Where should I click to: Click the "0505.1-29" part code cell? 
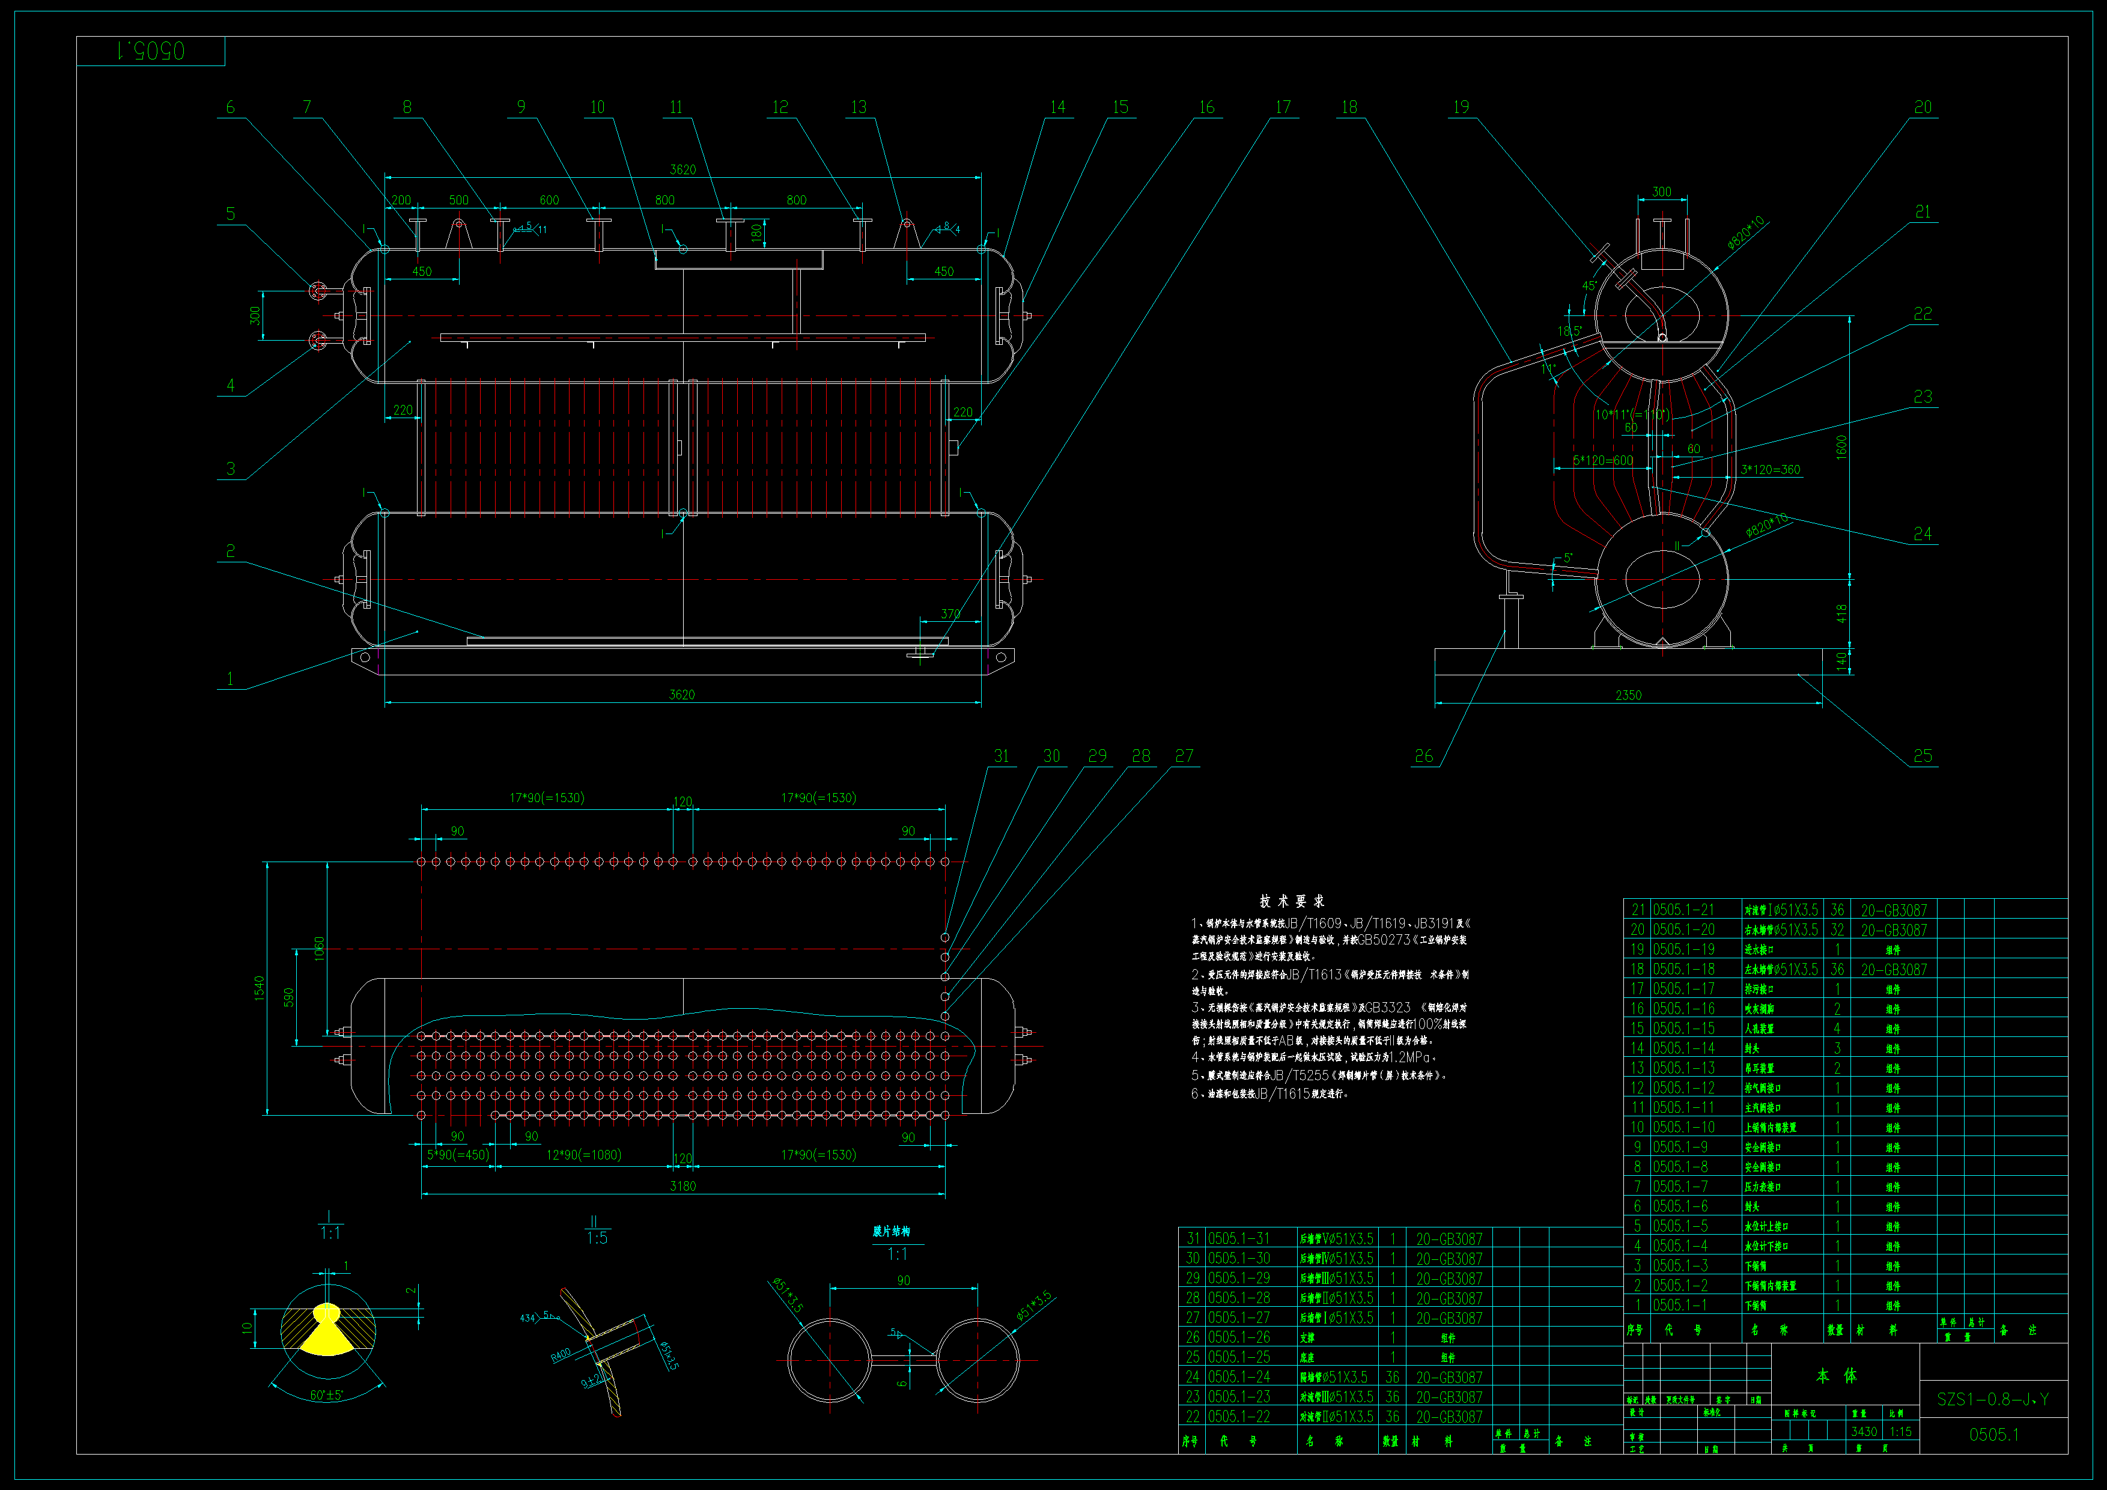click(x=1239, y=1278)
